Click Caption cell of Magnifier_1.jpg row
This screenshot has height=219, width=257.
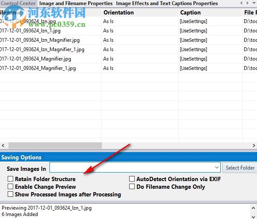[210, 68]
